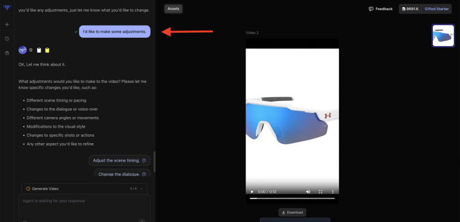Choose 'Adjust the scene timing' suggestion
This screenshot has width=460, height=222.
pyautogui.click(x=119, y=160)
